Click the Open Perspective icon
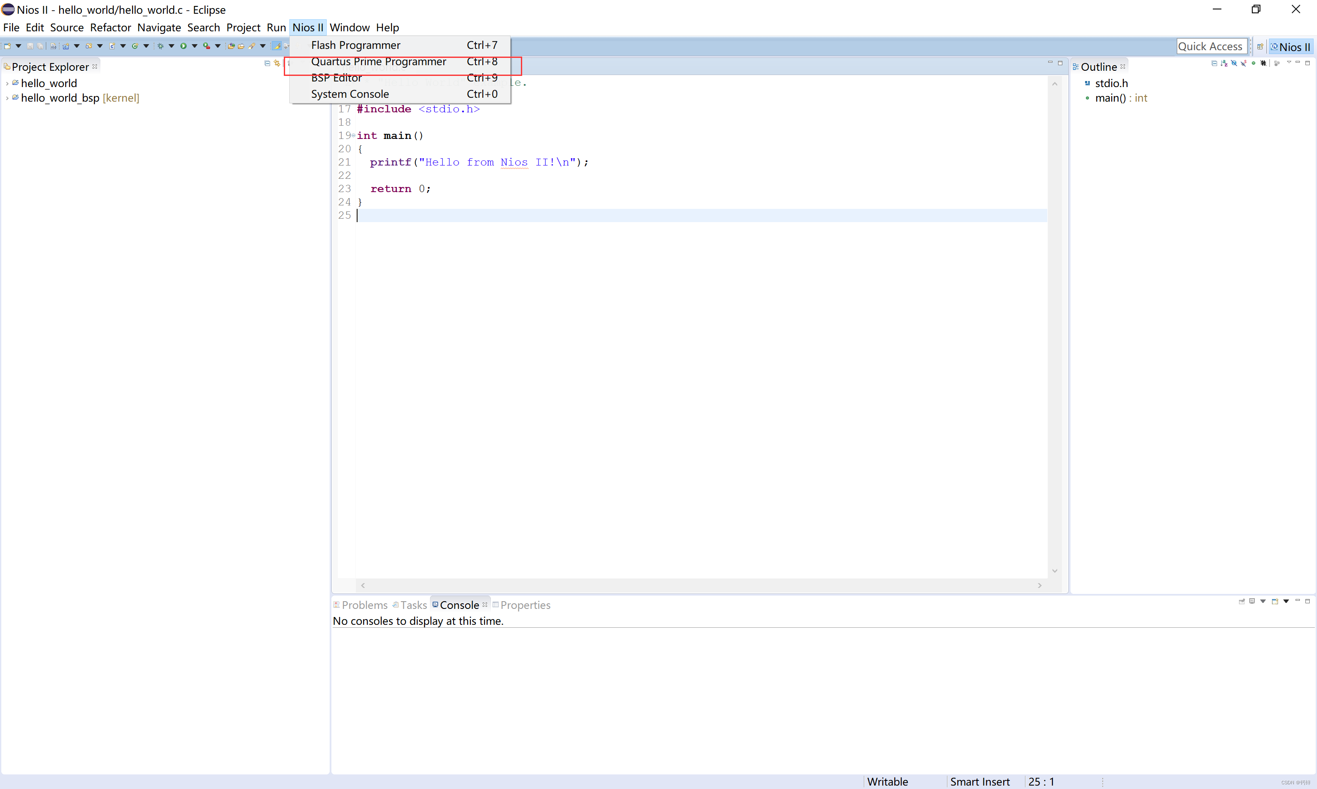Image resolution: width=1317 pixels, height=789 pixels. 1260,47
